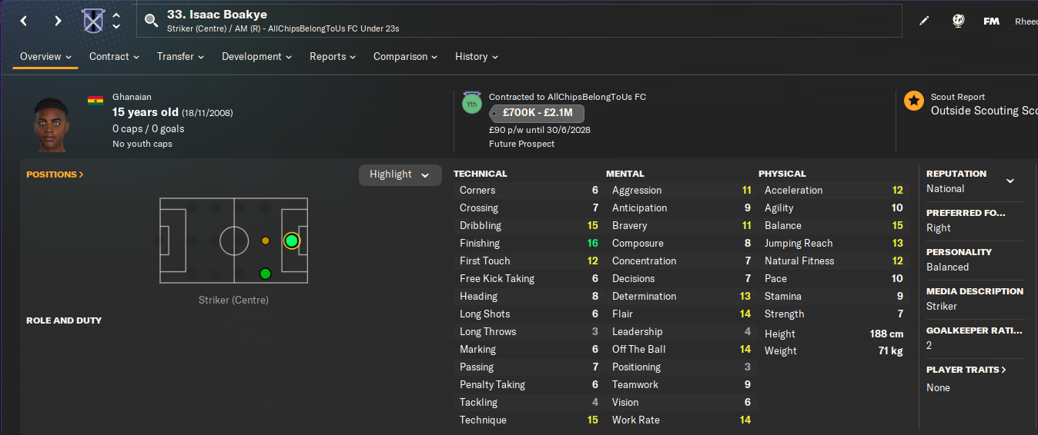Switch to the History tab
The width and height of the screenshot is (1038, 435).
(x=476, y=56)
